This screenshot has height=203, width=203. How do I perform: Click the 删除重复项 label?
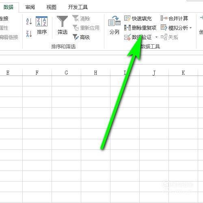pyautogui.click(x=144, y=28)
